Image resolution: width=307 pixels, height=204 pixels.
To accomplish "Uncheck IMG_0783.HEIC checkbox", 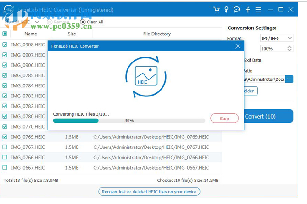I will point(5,96).
